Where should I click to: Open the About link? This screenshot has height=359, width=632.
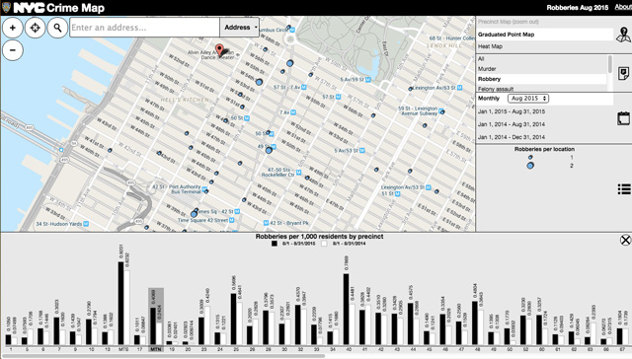[x=623, y=7]
